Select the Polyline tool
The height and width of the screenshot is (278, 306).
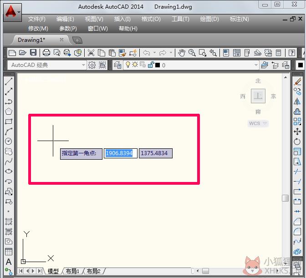click(9, 101)
